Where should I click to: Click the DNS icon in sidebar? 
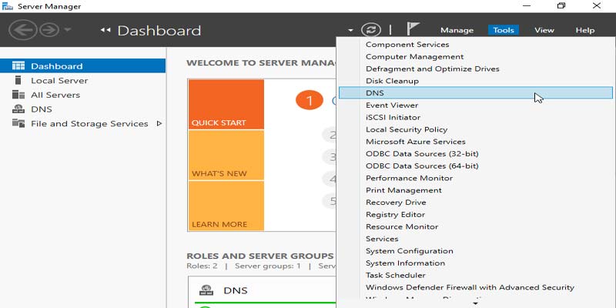[18, 109]
